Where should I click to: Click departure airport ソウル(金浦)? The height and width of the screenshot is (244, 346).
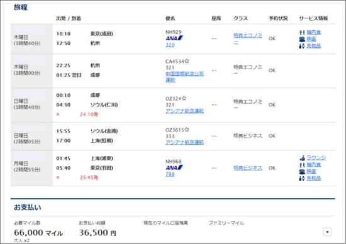[104, 131]
